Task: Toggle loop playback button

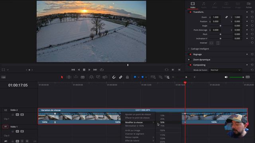Action: pos(102,70)
